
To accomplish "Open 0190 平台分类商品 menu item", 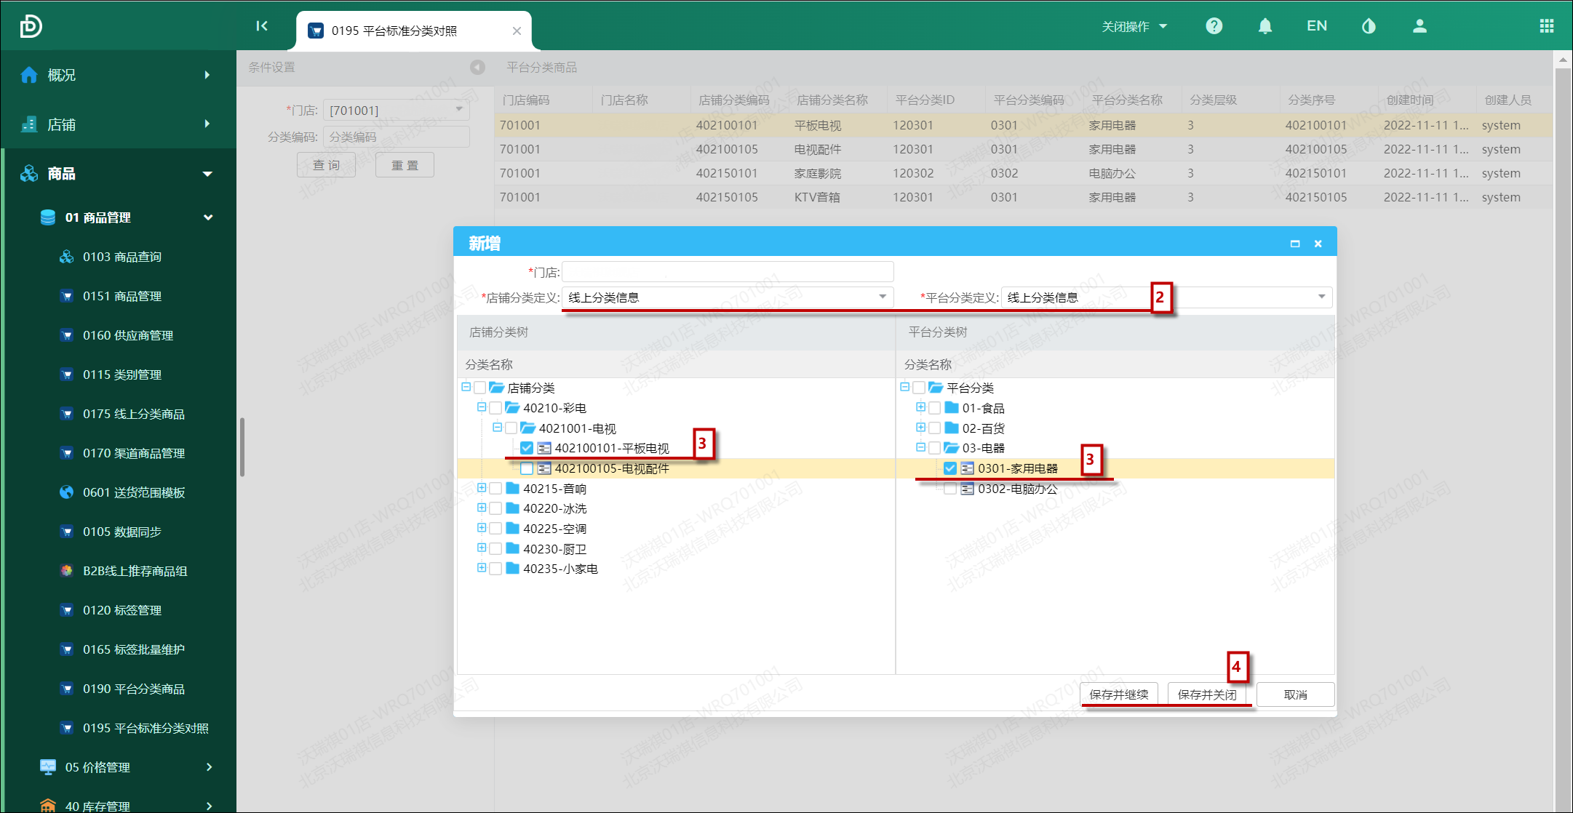I will (x=133, y=689).
